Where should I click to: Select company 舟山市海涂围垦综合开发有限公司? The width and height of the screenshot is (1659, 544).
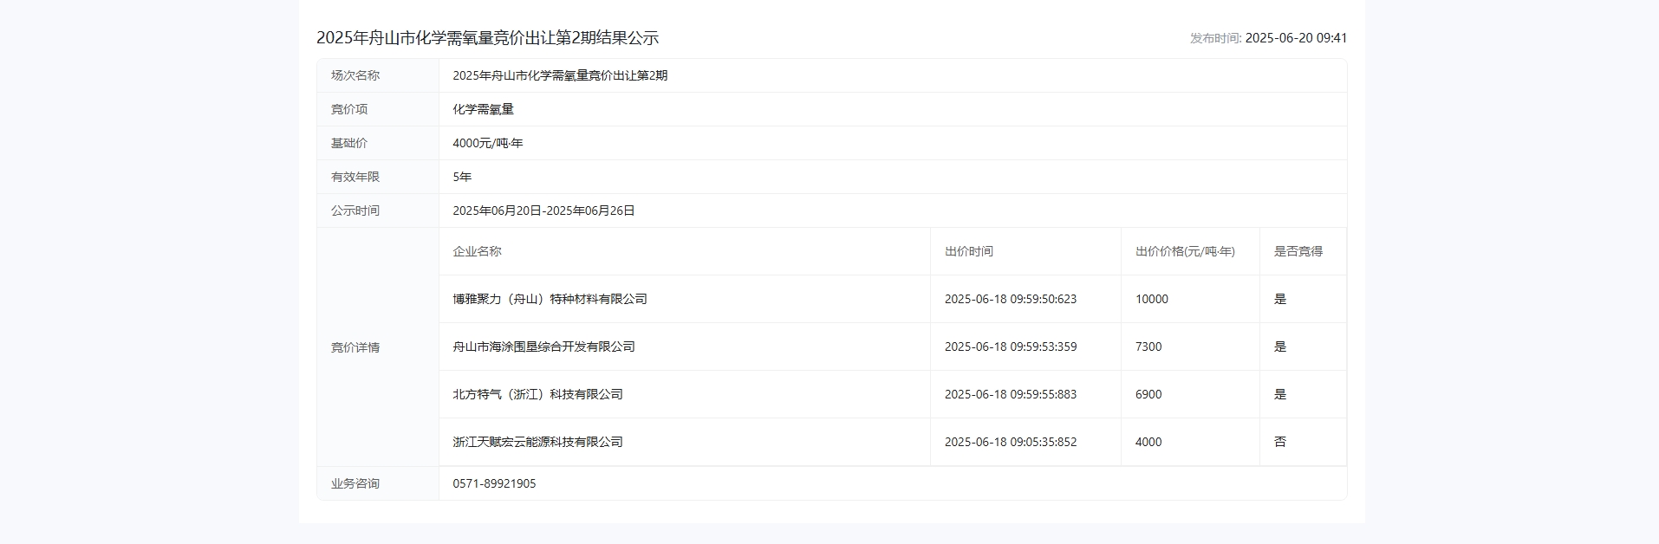tap(543, 346)
